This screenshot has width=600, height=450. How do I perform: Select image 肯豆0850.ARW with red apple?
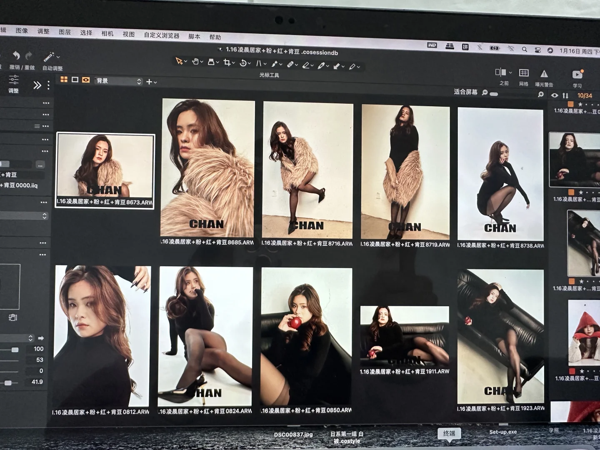[306, 337]
